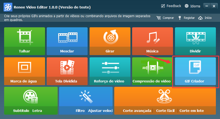Click the Renee Video Editor logo icon
The image size is (220, 119).
click(8, 7)
